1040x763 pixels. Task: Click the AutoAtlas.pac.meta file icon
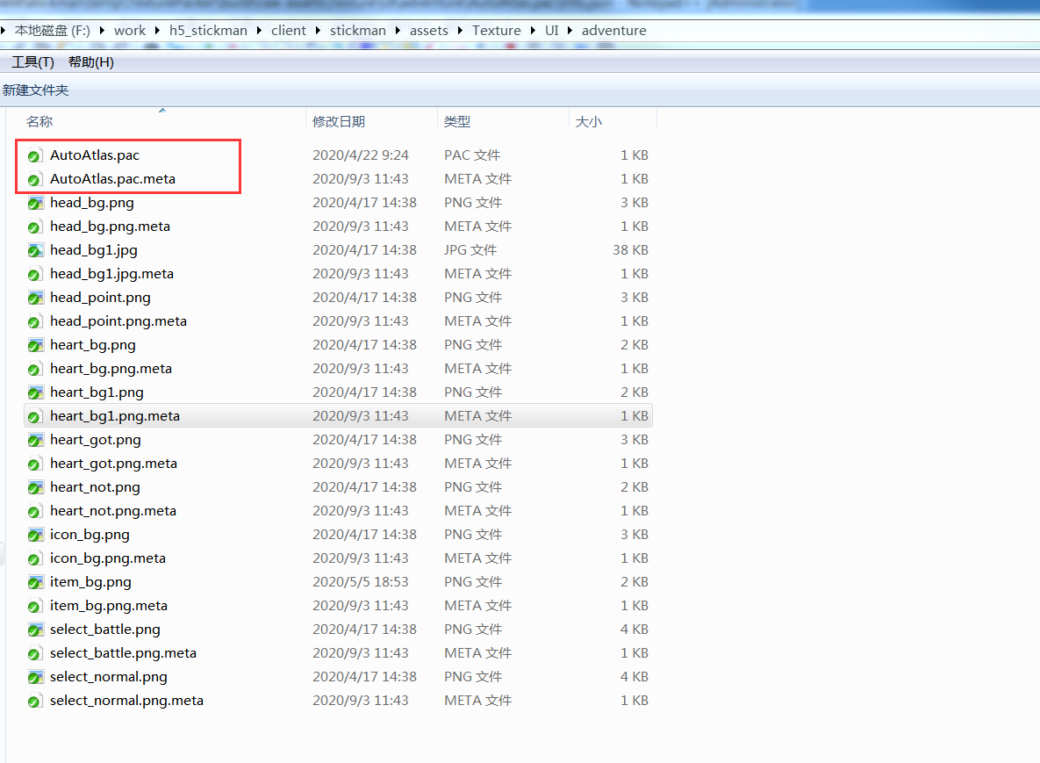(35, 180)
